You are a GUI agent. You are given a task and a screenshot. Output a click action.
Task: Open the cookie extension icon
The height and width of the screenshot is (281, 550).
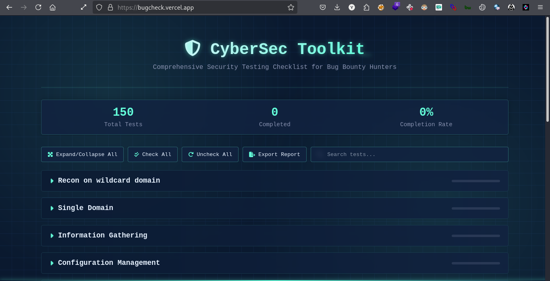point(482,7)
